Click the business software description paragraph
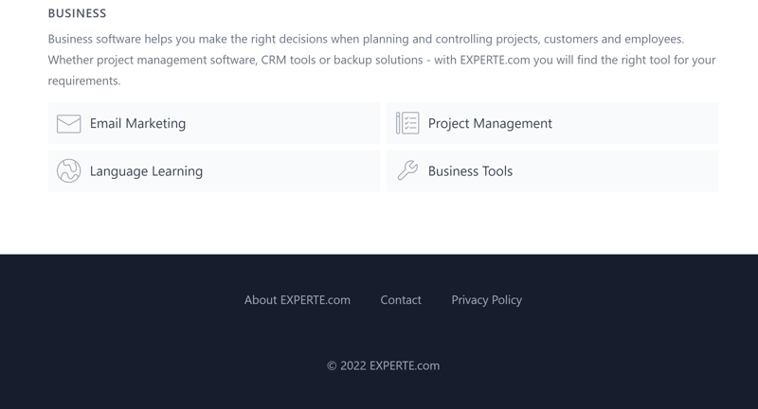The height and width of the screenshot is (409, 758). point(382,60)
